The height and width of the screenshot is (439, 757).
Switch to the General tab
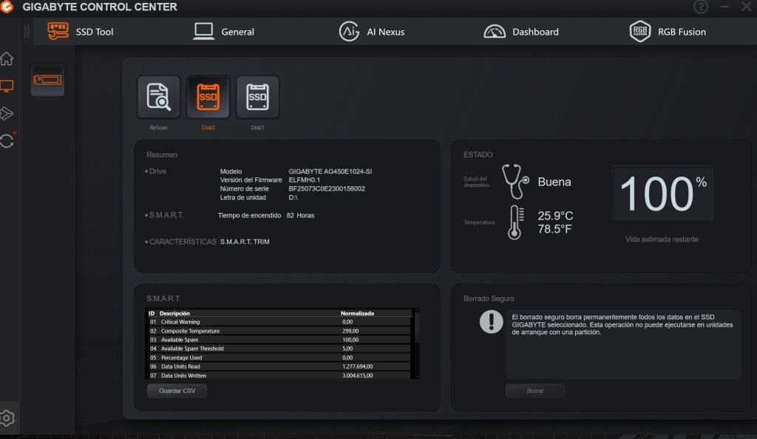click(223, 32)
